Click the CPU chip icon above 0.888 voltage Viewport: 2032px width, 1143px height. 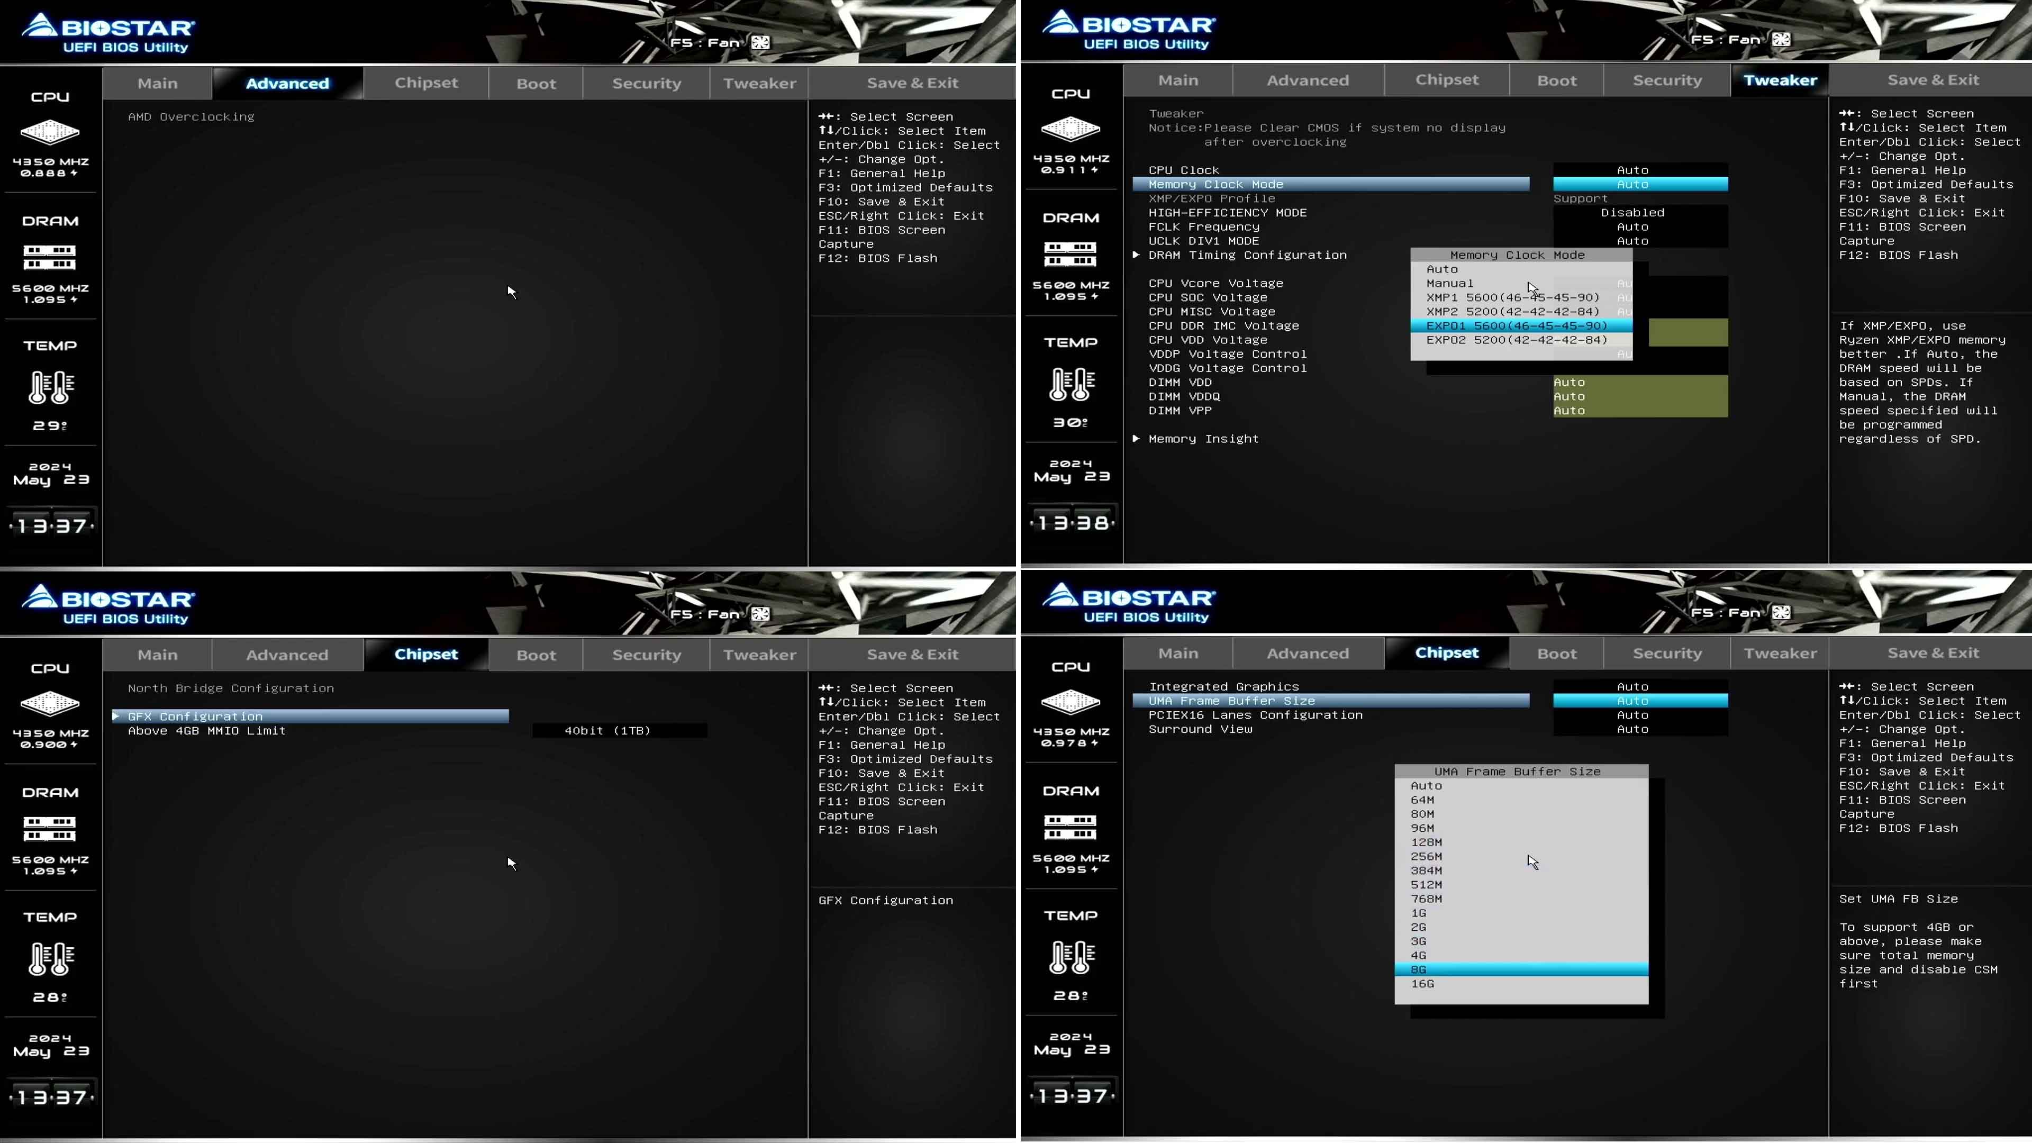[50, 132]
